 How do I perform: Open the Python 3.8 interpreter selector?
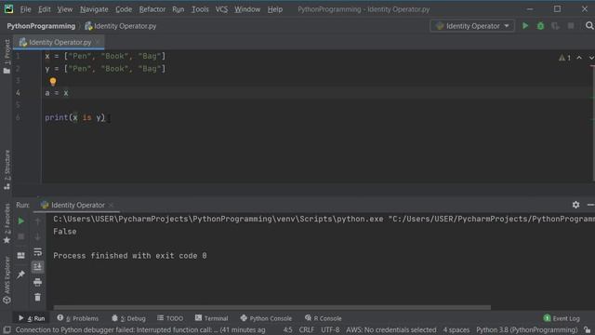(527, 329)
